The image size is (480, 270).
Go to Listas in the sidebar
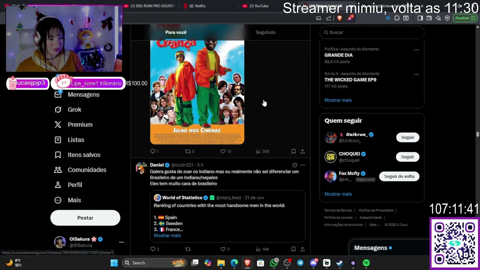69,140
